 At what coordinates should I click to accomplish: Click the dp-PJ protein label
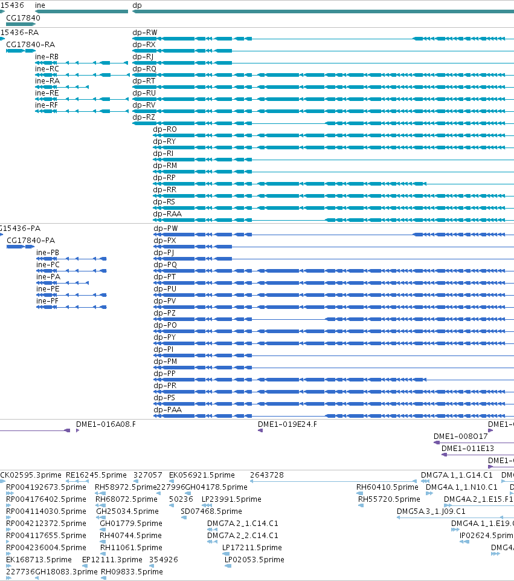pyautogui.click(x=164, y=253)
